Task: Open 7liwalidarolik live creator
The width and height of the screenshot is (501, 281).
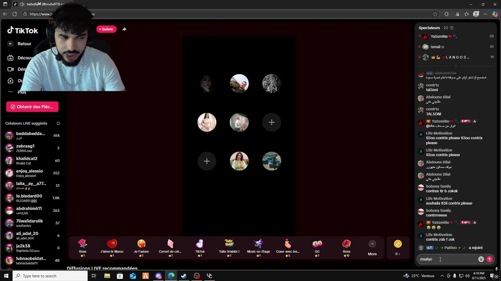Action: 32,223
